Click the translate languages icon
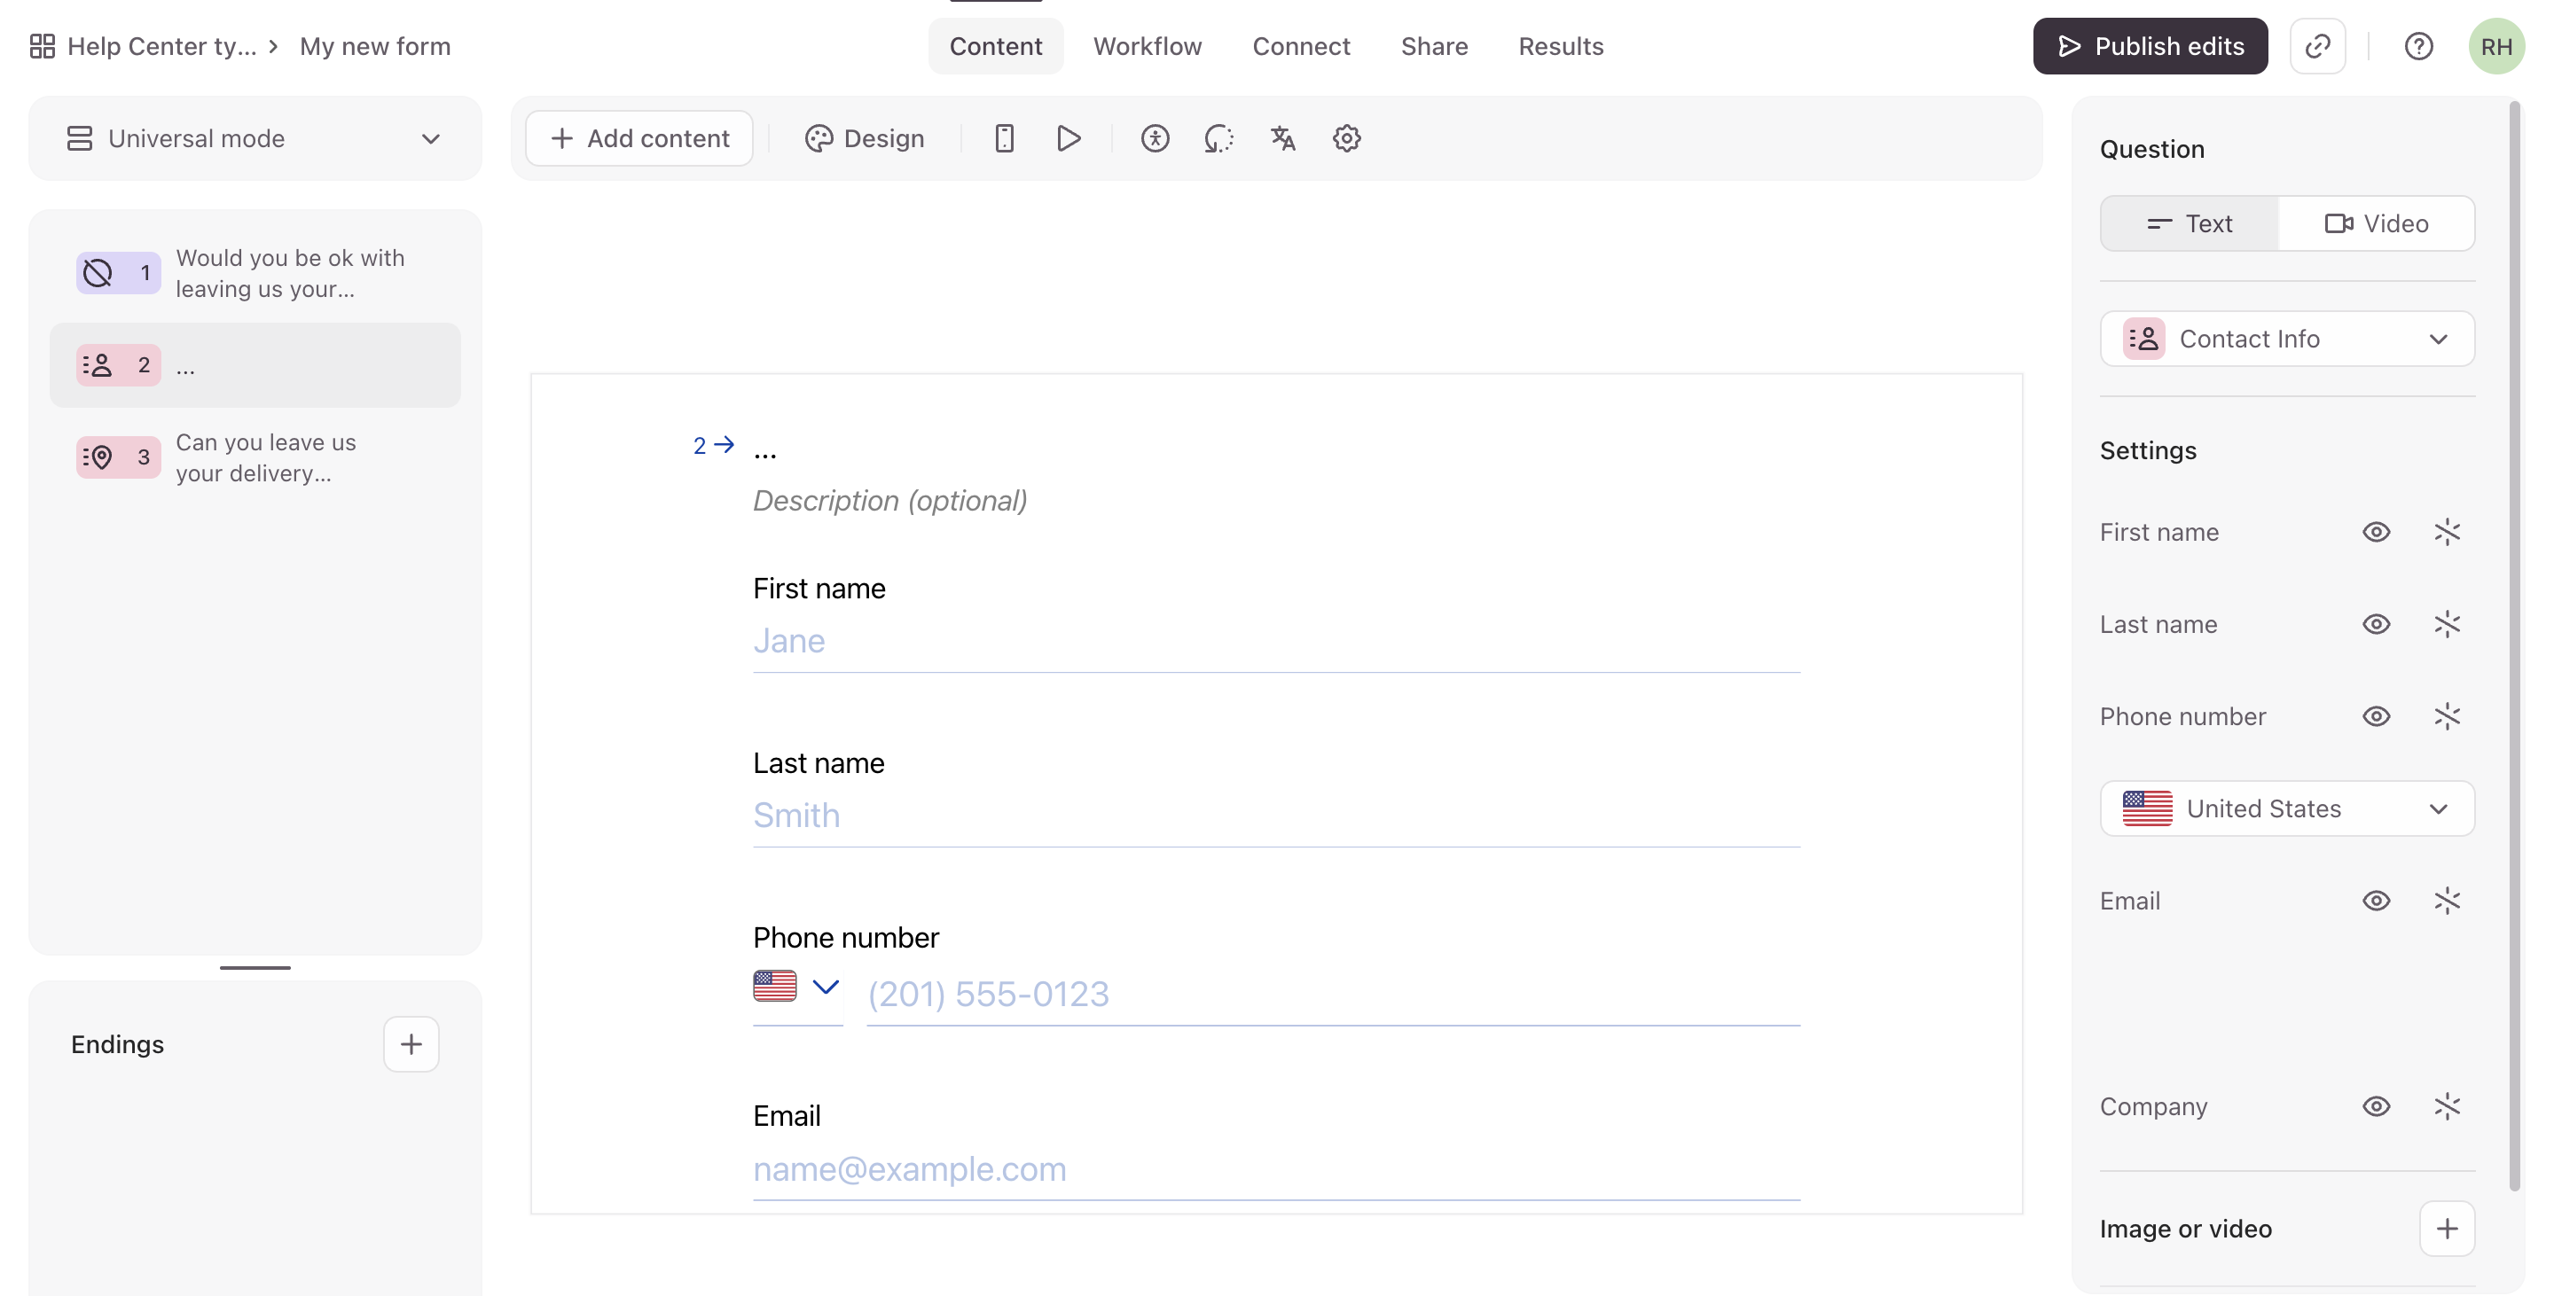The width and height of the screenshot is (2554, 1296). (1283, 138)
